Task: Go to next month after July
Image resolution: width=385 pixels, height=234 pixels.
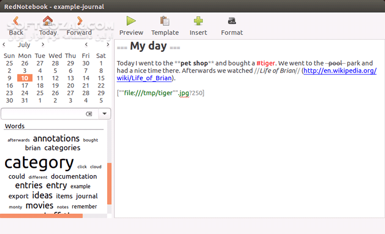Action: (43, 45)
